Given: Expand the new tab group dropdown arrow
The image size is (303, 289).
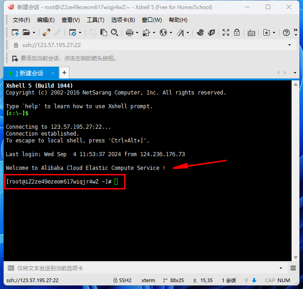Looking at the screenshot, I should point(274,33).
